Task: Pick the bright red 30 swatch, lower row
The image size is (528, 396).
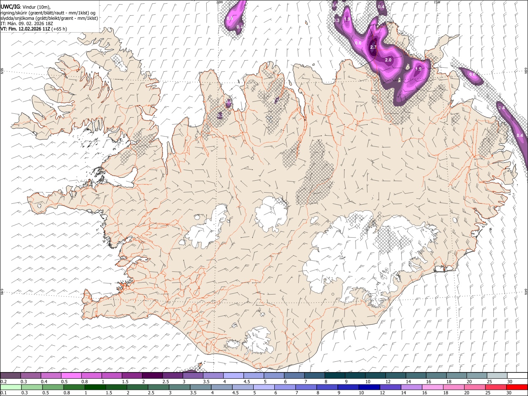Action: tap(517, 387)
